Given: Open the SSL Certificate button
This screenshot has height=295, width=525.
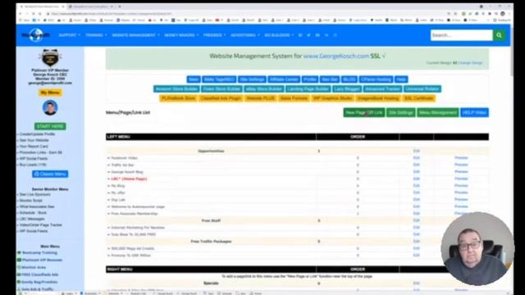Looking at the screenshot, I should (x=418, y=98).
